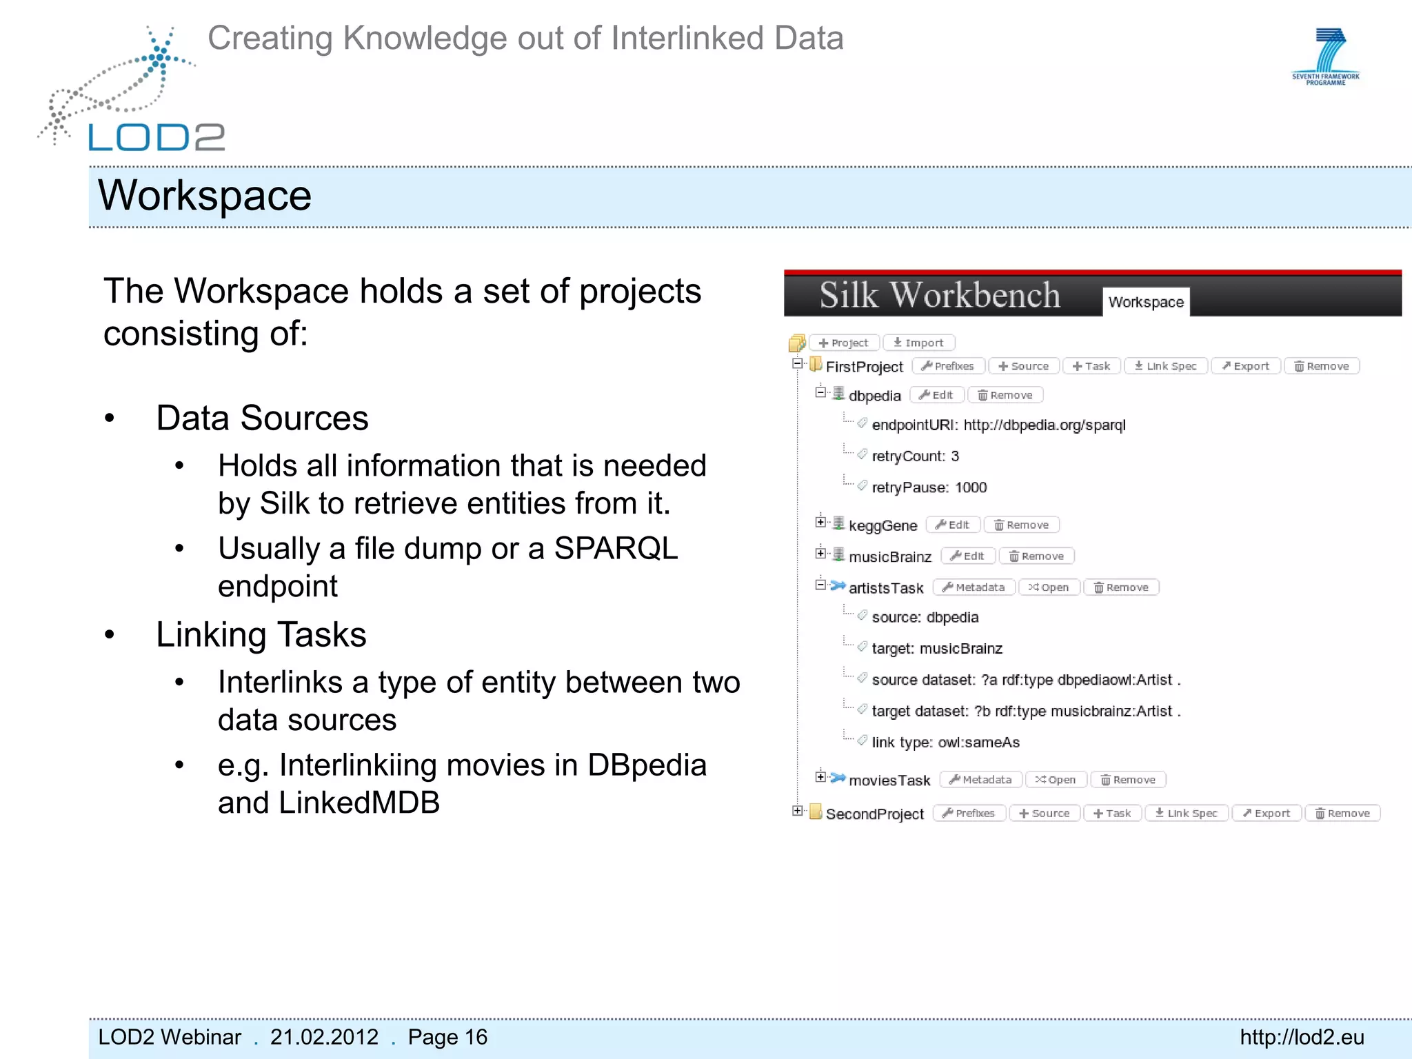Select the 'link type: owl:sameAs' row
The width and height of the screenshot is (1412, 1059).
[x=945, y=742]
